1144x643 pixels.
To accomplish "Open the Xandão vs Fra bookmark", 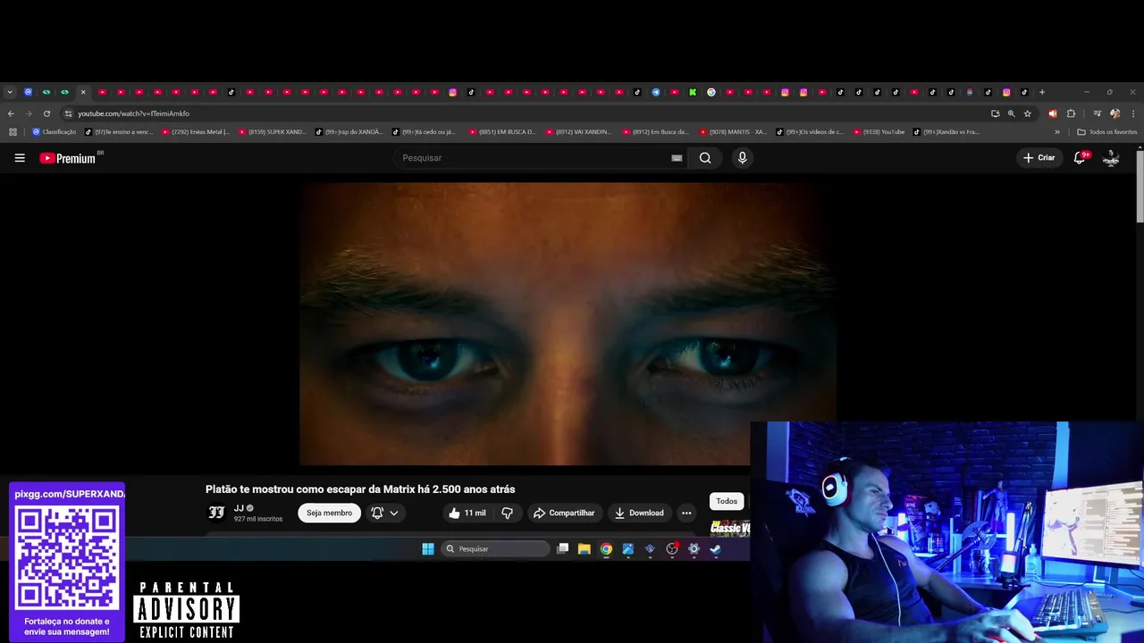I will (x=946, y=132).
